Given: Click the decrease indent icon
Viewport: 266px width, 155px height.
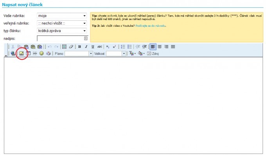Looking at the screenshot, I should pos(138,47).
